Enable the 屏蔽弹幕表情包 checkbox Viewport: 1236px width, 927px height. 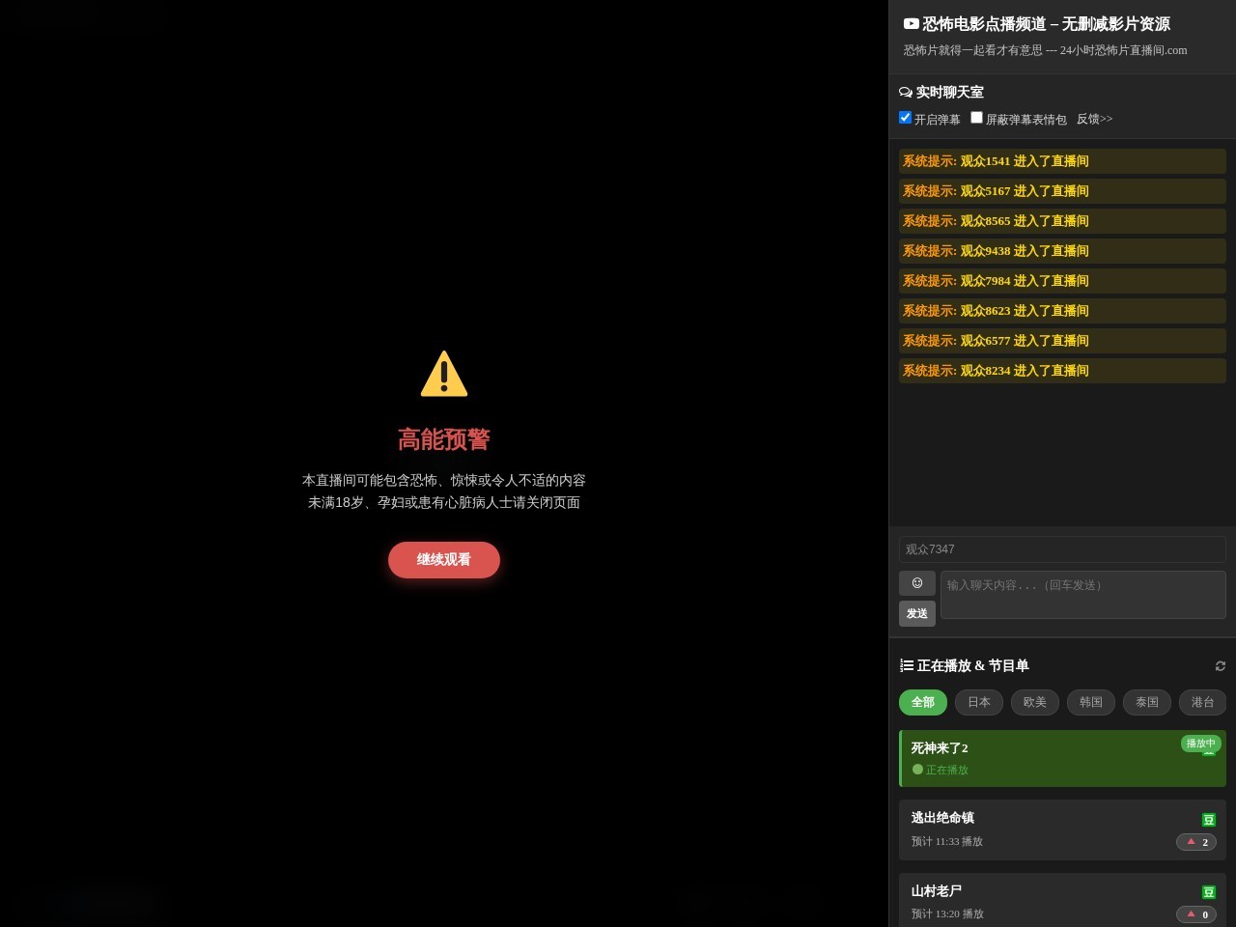[x=976, y=118]
